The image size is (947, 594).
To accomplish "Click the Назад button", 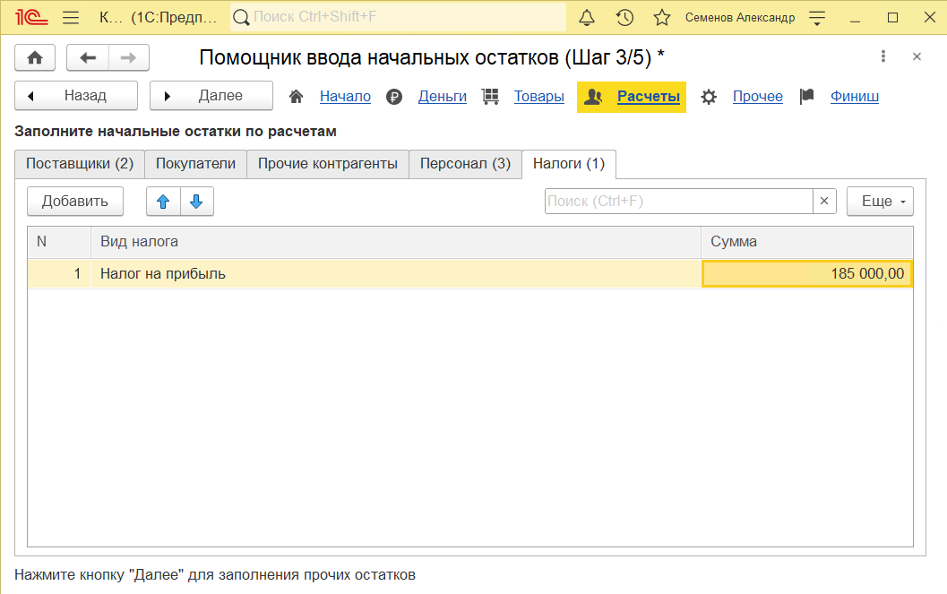I will point(76,95).
